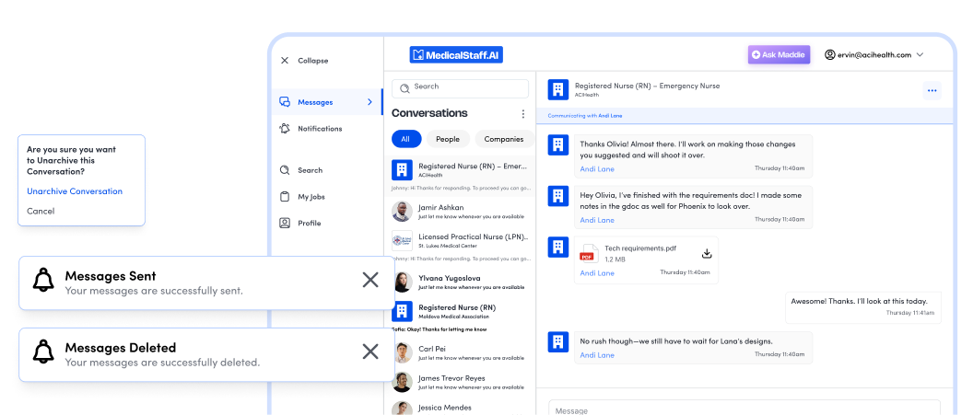Screen dimensions: 973x415
Task: Click the Collapse sidebar X icon
Action: 285,61
